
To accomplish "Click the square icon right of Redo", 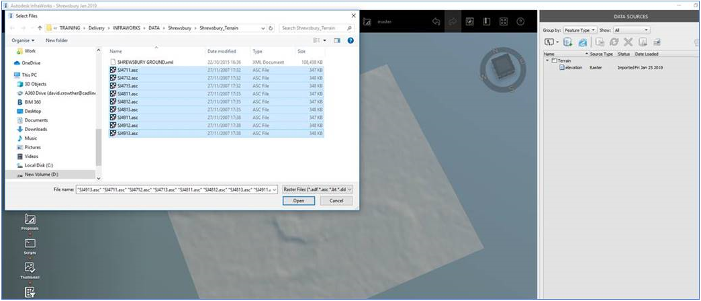I will tap(470, 21).
